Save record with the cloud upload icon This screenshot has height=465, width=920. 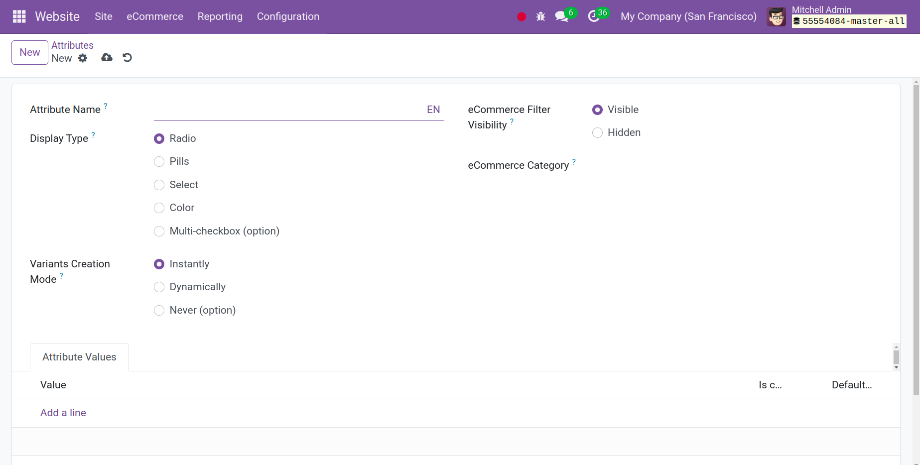pyautogui.click(x=107, y=58)
